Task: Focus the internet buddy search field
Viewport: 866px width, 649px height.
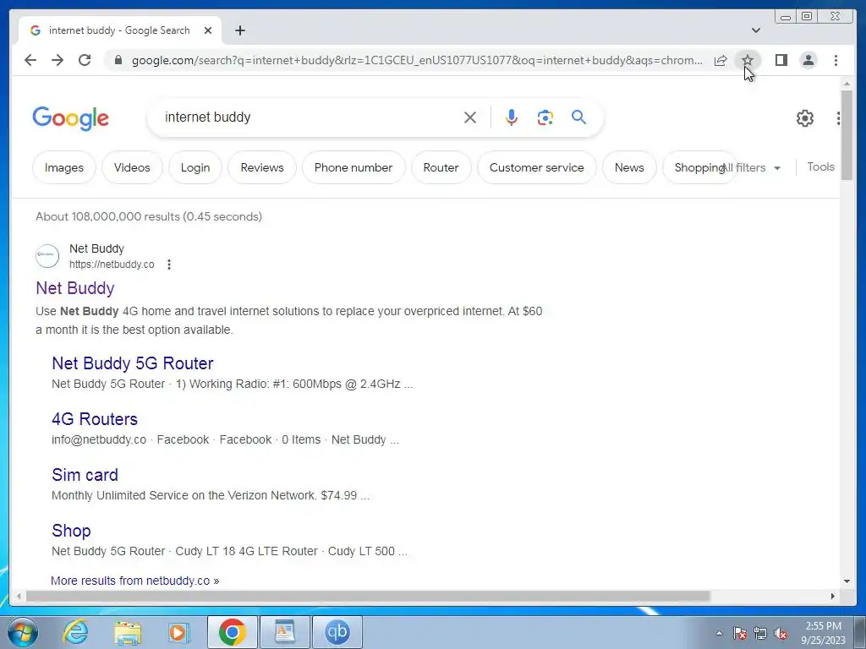Action: [x=310, y=117]
